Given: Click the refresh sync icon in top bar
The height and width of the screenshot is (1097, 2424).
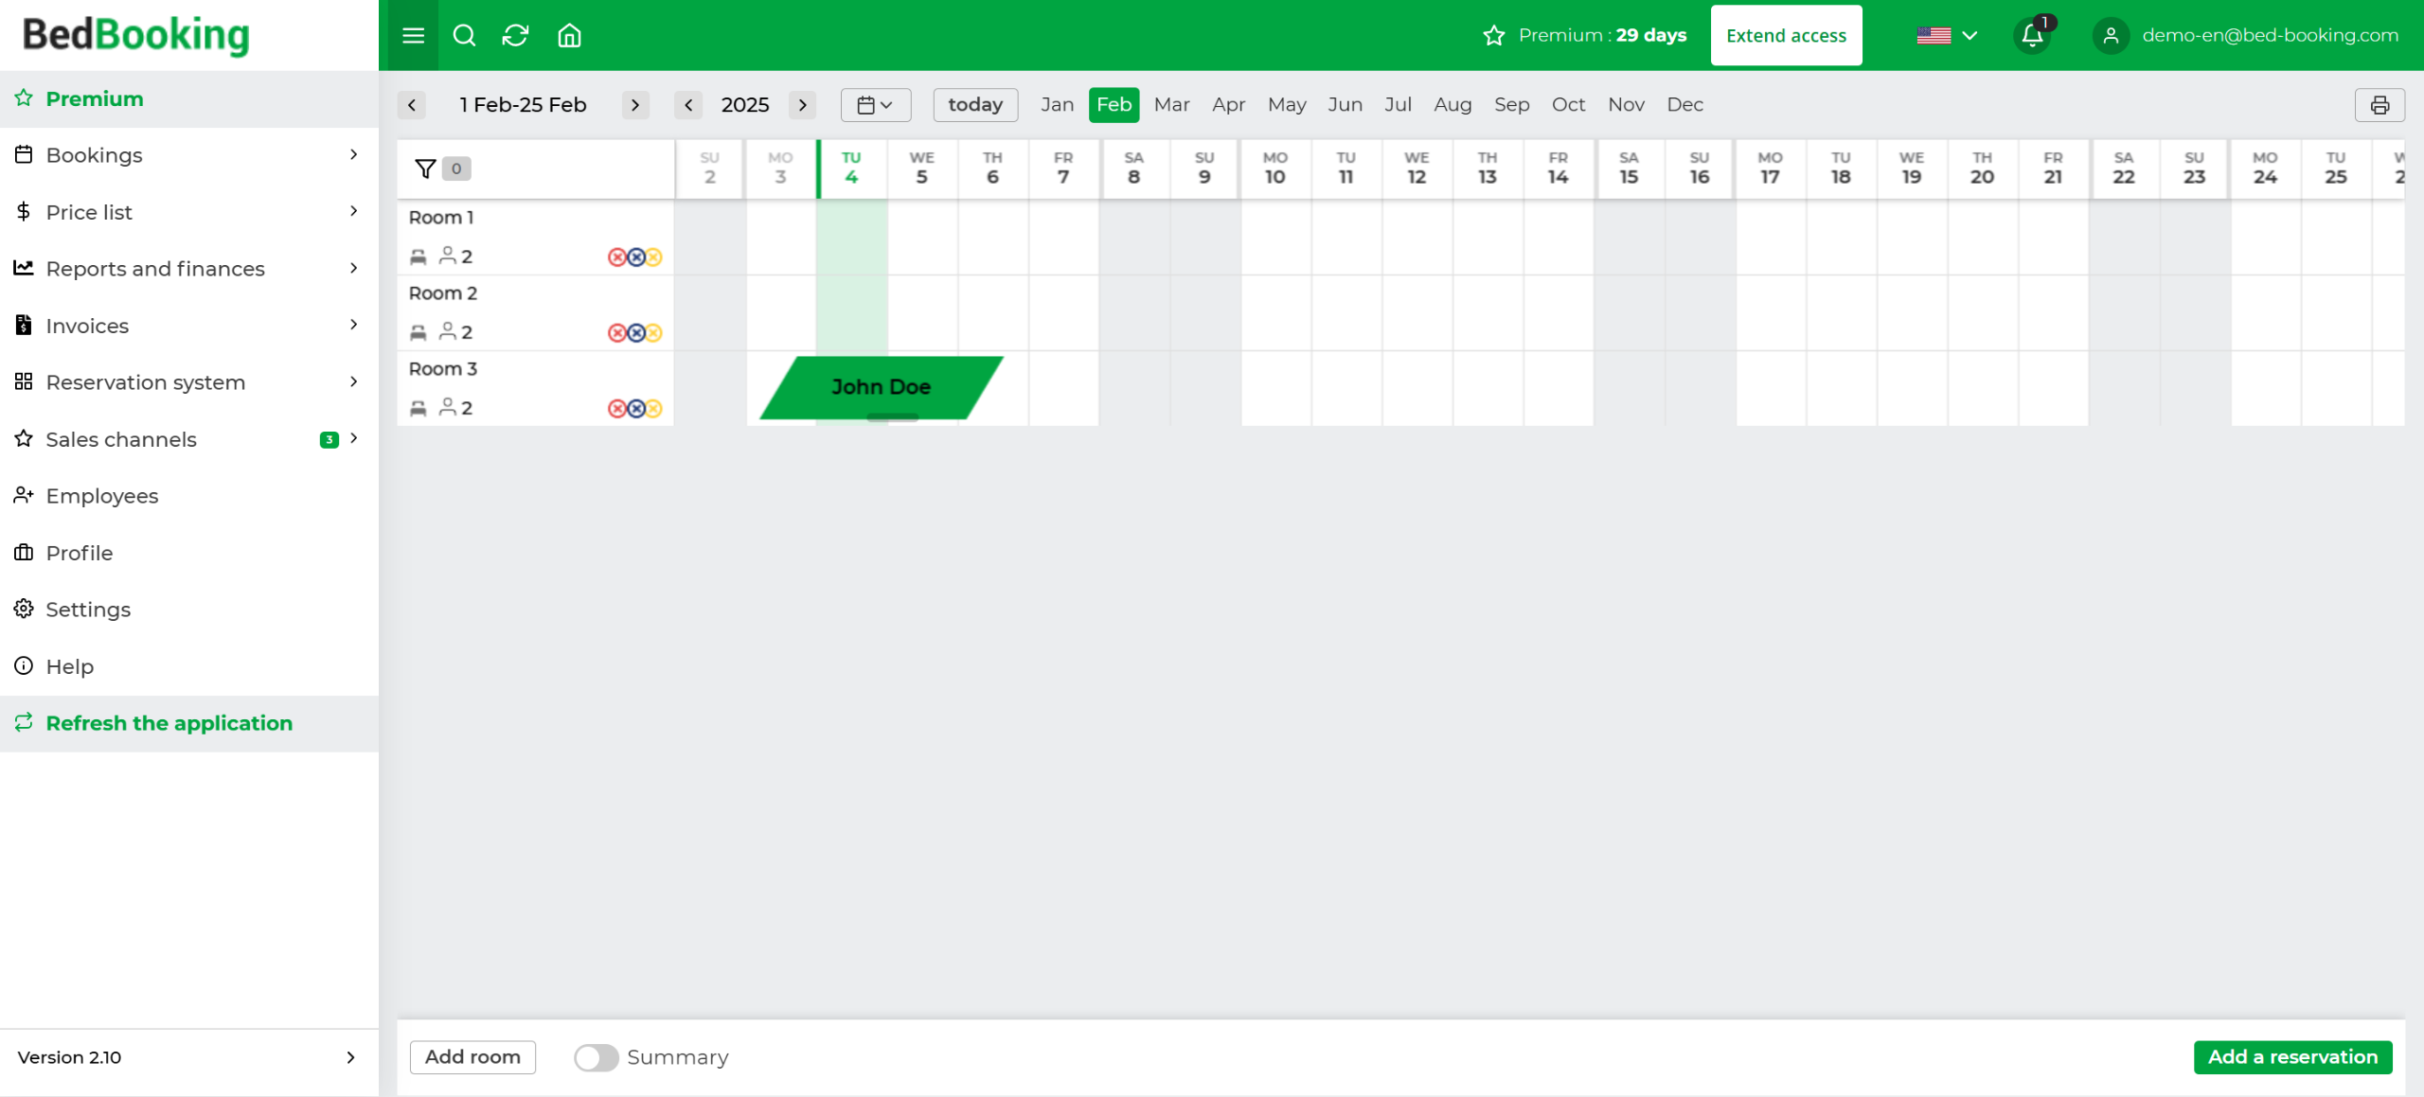Looking at the screenshot, I should 515,36.
